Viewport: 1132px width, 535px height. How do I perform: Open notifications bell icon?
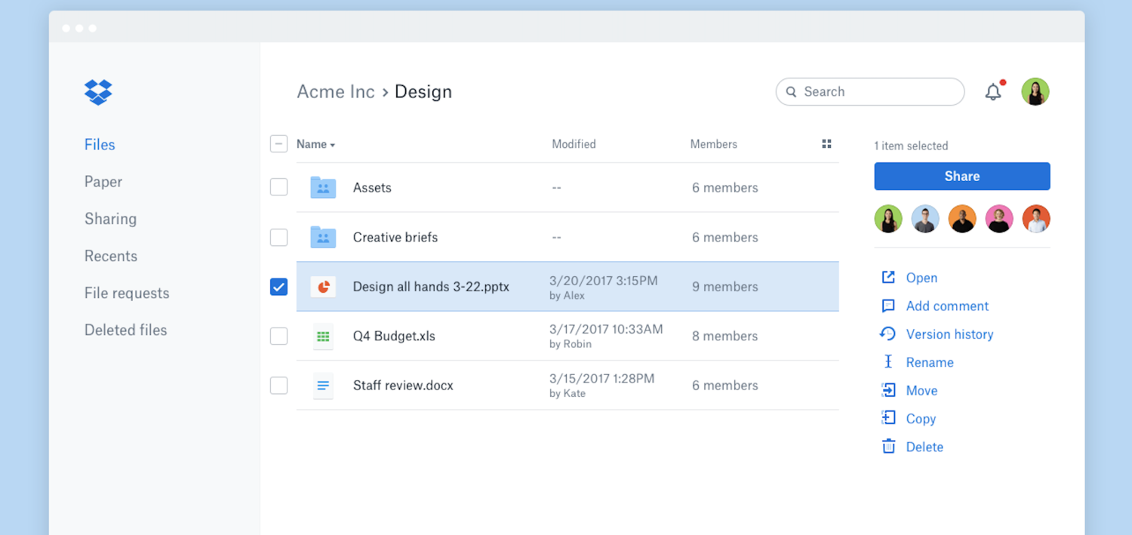(993, 92)
